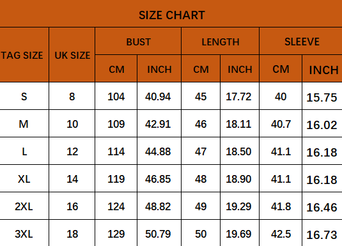Select sleeve value 15.75 inch
342x246 pixels.
322,96
